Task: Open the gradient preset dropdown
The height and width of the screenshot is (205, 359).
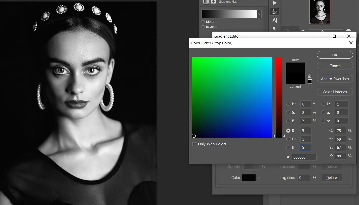Action: [x=259, y=14]
